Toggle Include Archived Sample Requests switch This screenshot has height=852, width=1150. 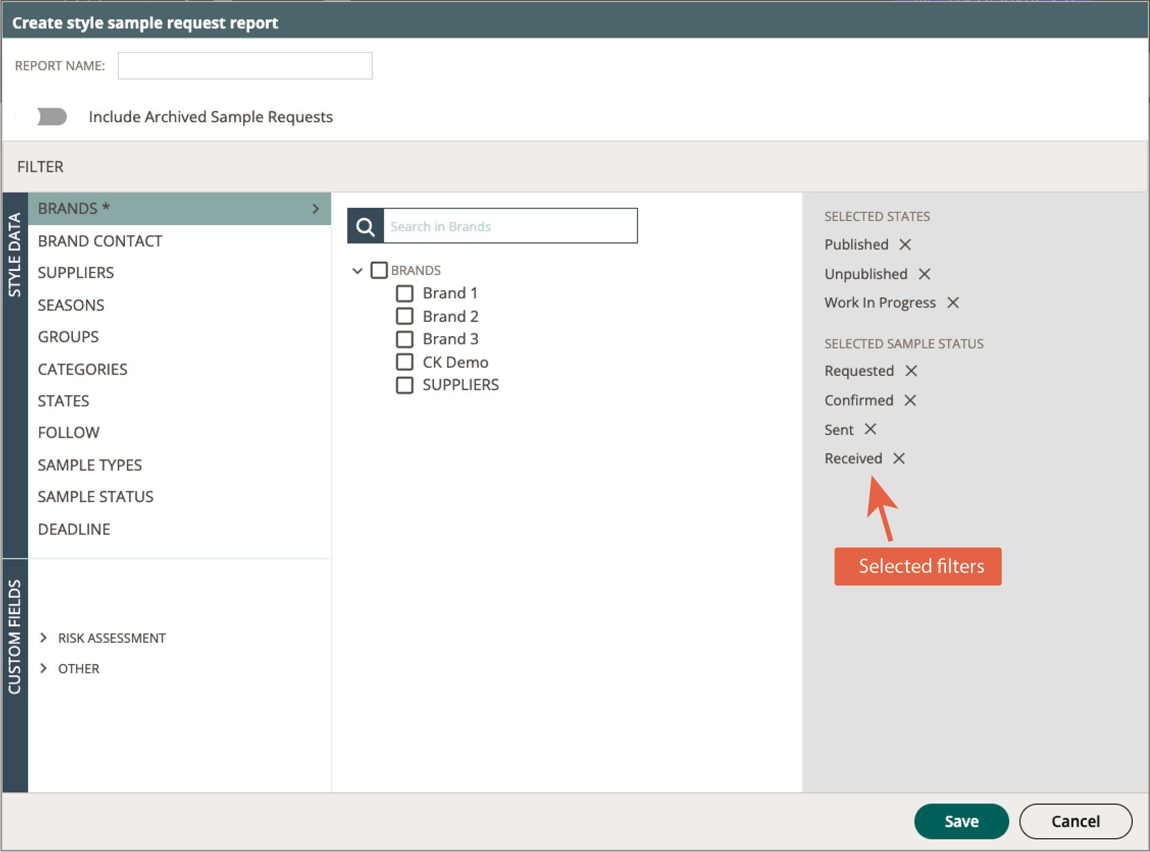pos(51,117)
